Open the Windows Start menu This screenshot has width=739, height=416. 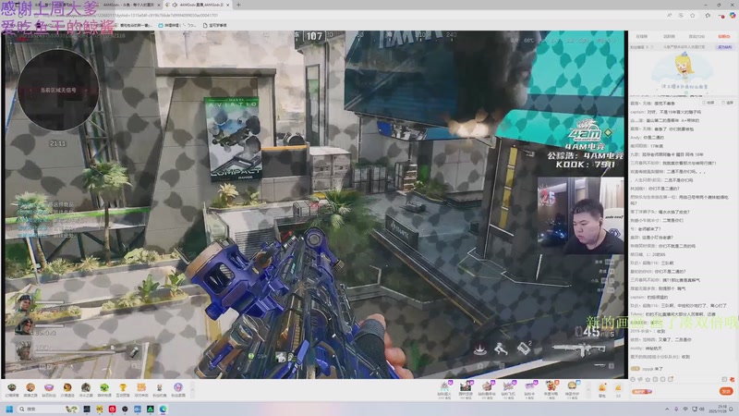coord(9,409)
